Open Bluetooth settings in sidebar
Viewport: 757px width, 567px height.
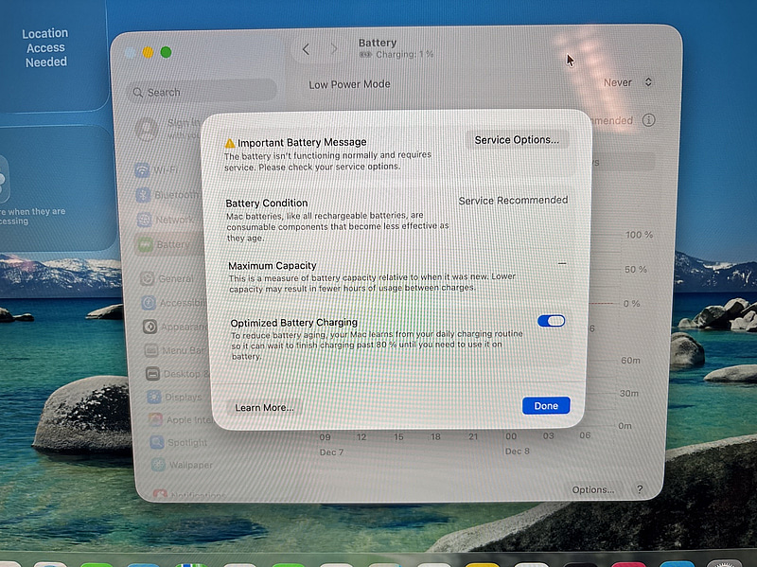click(x=167, y=195)
